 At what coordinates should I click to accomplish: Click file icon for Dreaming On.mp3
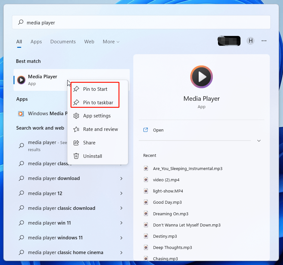click(146, 214)
